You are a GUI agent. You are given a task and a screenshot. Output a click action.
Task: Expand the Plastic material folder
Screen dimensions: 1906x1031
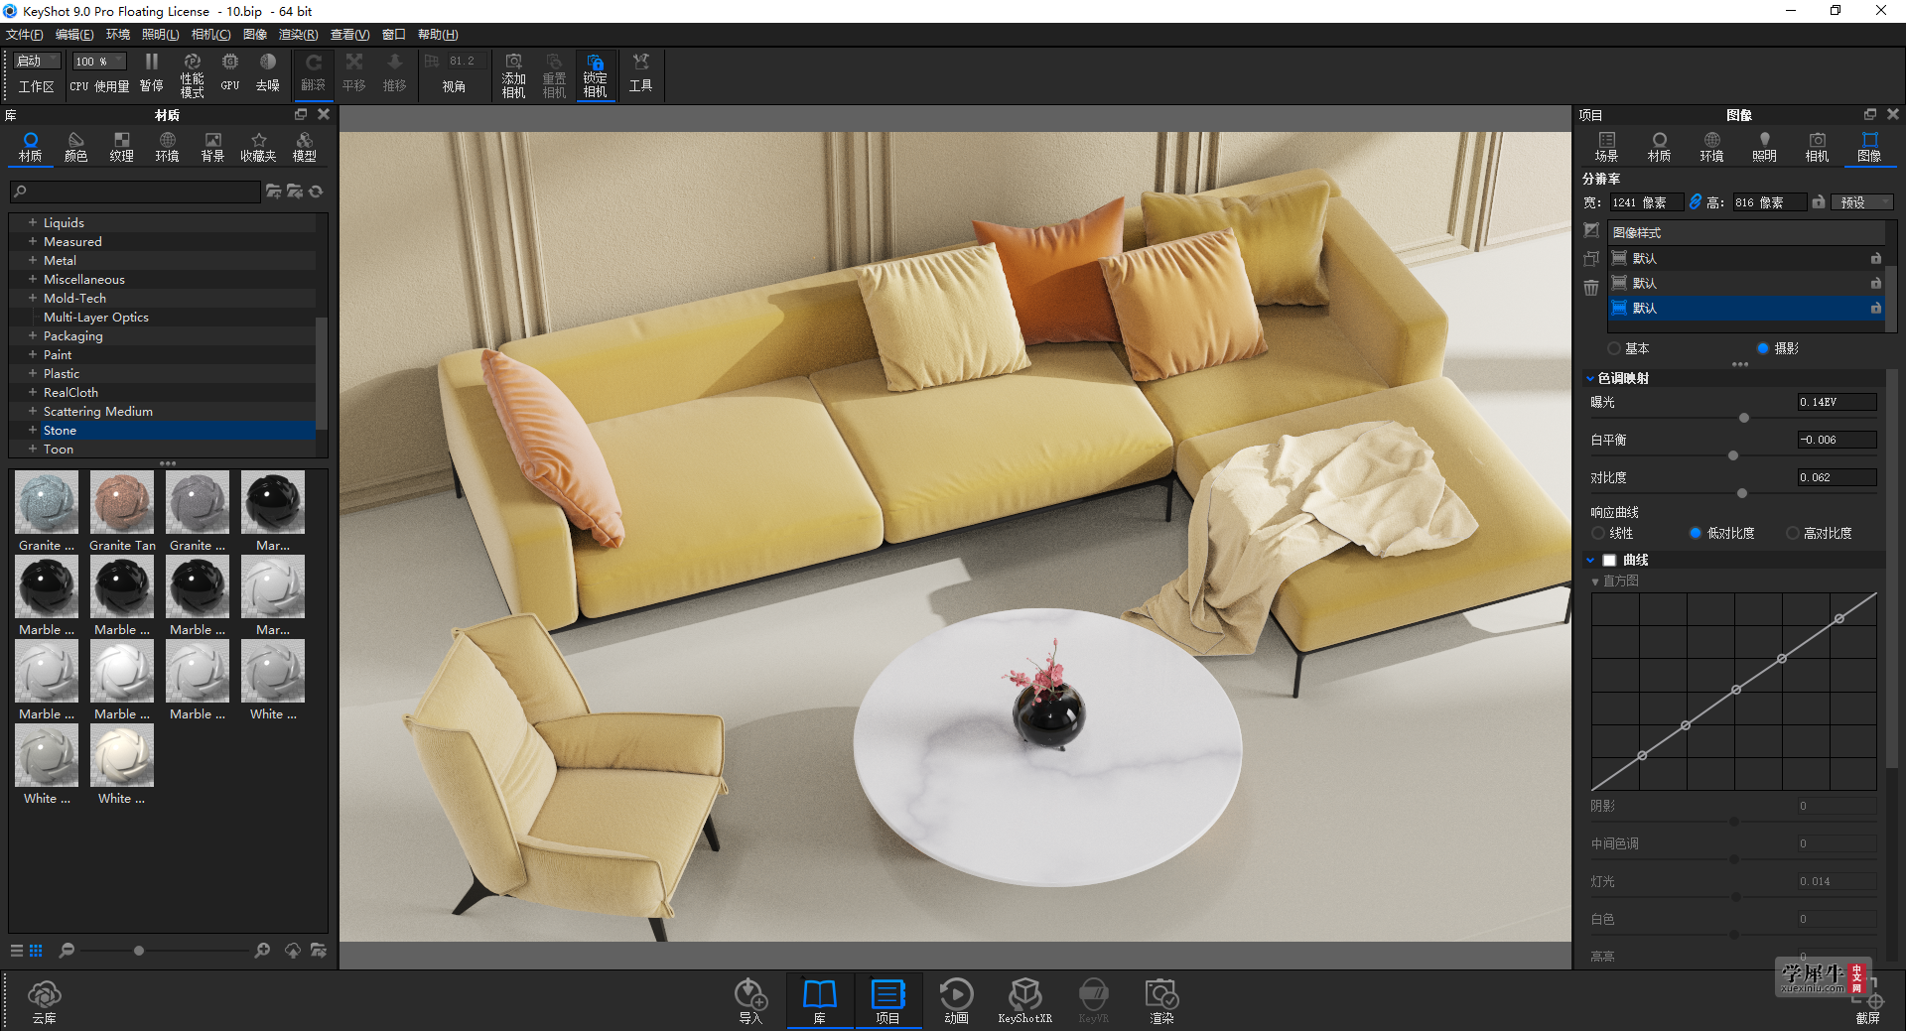pos(33,373)
